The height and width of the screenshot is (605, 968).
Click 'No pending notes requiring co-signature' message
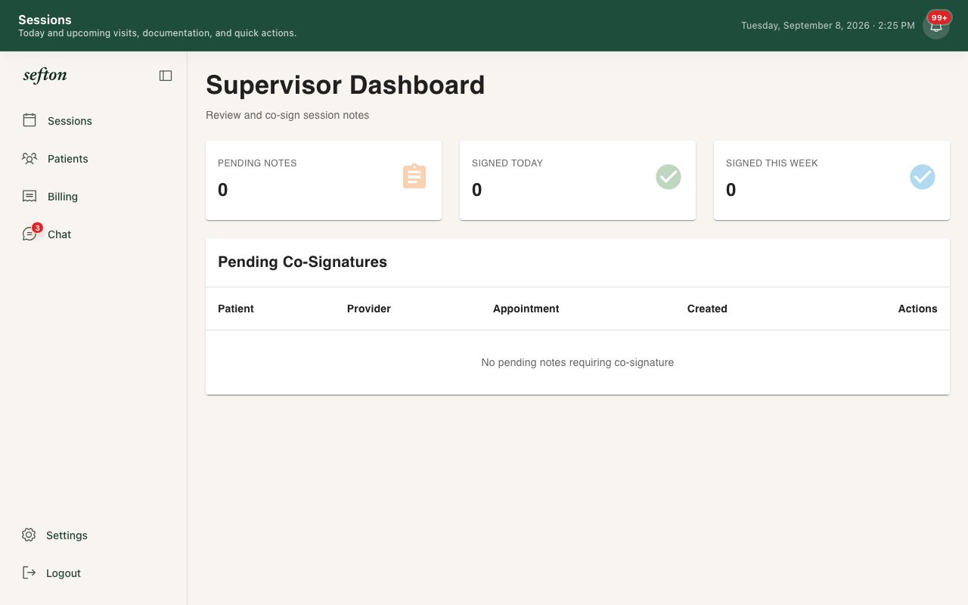[x=578, y=362]
